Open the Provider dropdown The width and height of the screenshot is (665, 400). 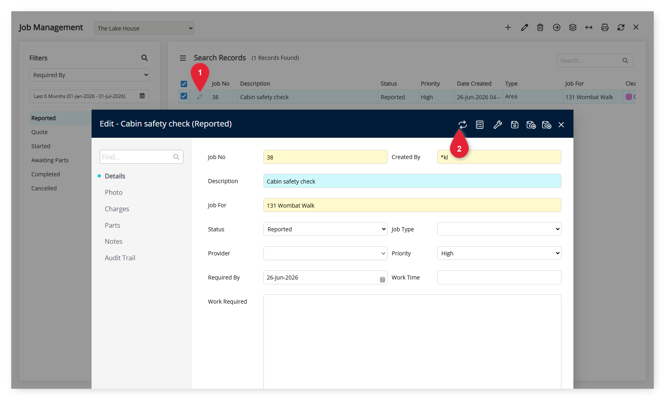pyautogui.click(x=325, y=253)
